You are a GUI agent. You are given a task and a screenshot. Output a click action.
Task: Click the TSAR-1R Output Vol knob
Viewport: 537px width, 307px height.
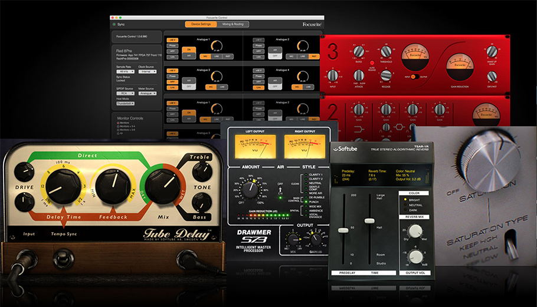pyautogui.click(x=415, y=257)
